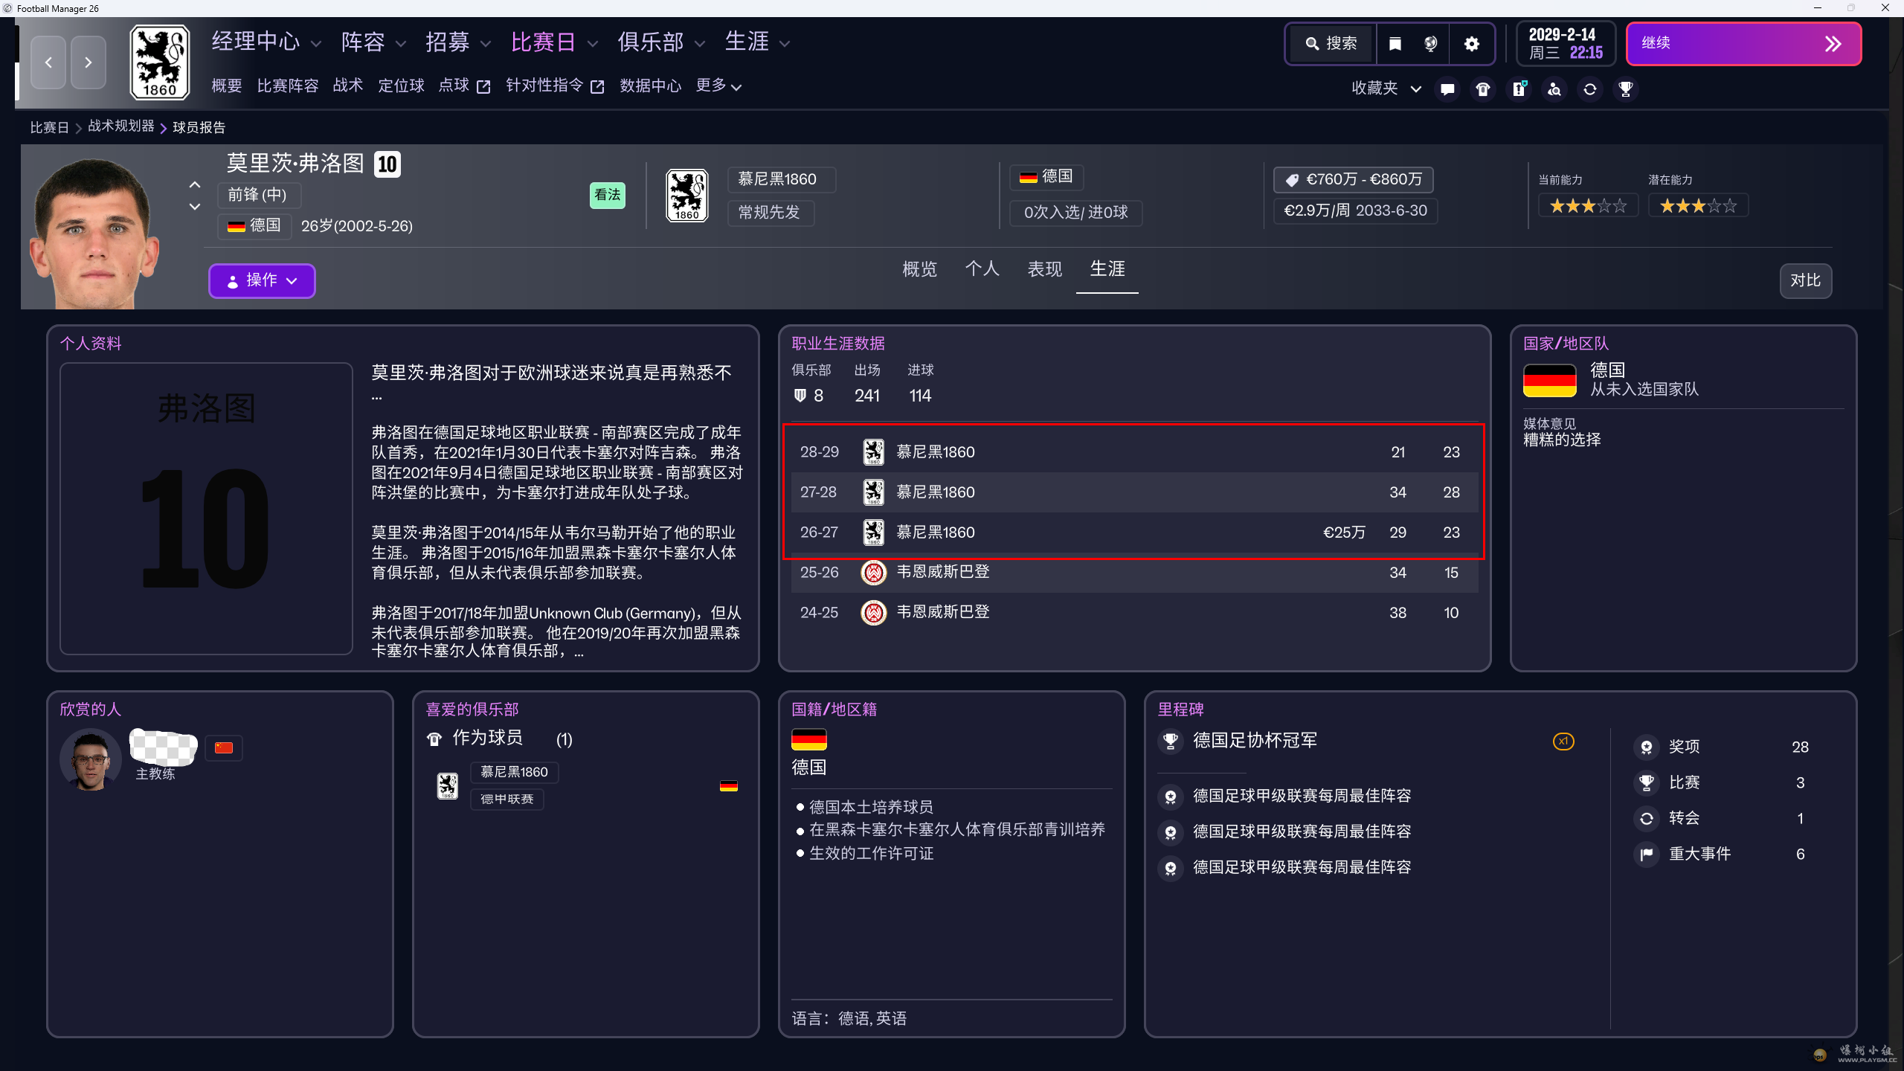Click the transfers circular arrows icon
The height and width of the screenshot is (1071, 1904).
1590,89
